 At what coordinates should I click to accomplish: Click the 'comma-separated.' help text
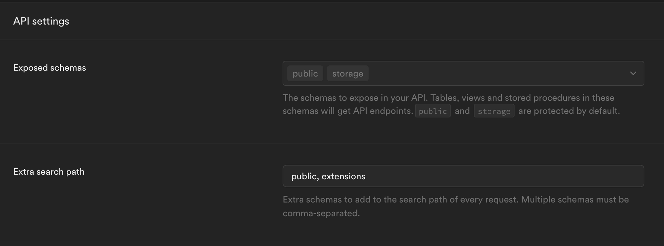point(321,213)
